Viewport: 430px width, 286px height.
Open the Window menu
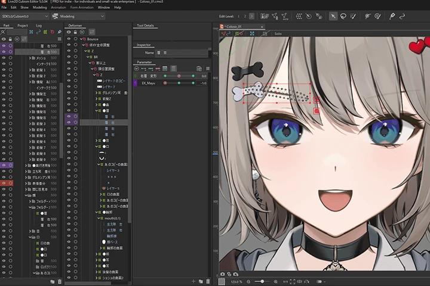[104, 7]
